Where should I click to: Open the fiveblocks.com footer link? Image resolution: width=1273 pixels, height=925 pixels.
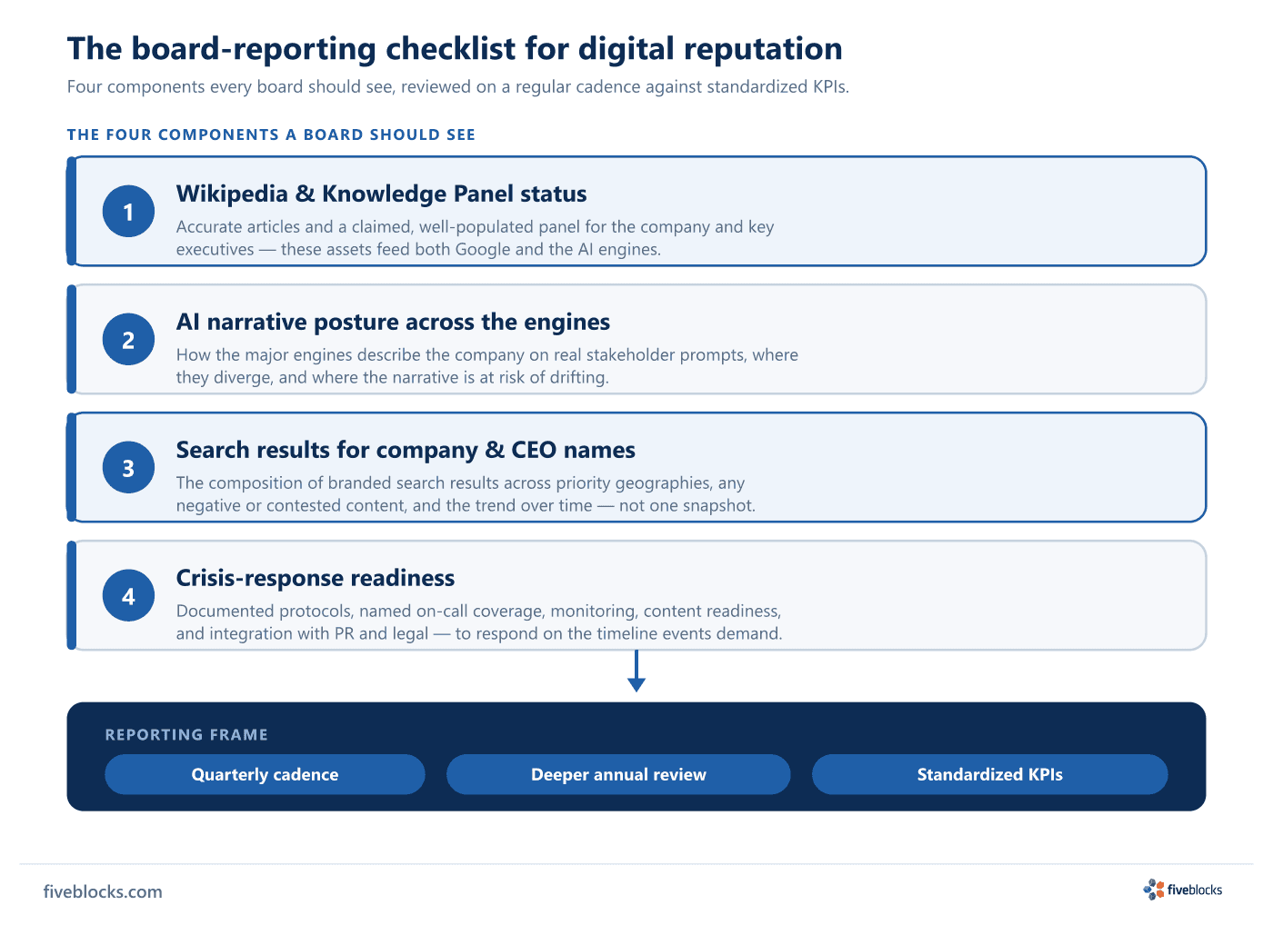[103, 891]
